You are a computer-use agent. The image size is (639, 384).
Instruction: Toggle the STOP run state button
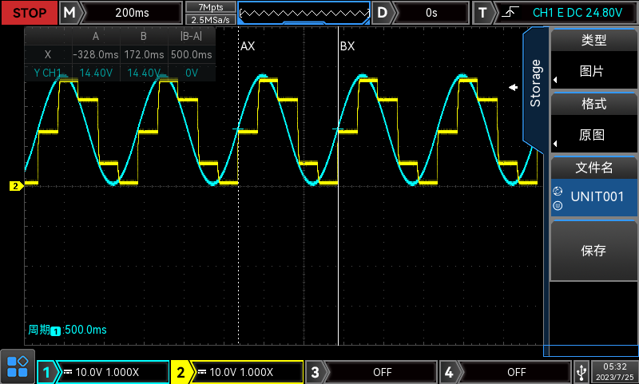(30, 12)
